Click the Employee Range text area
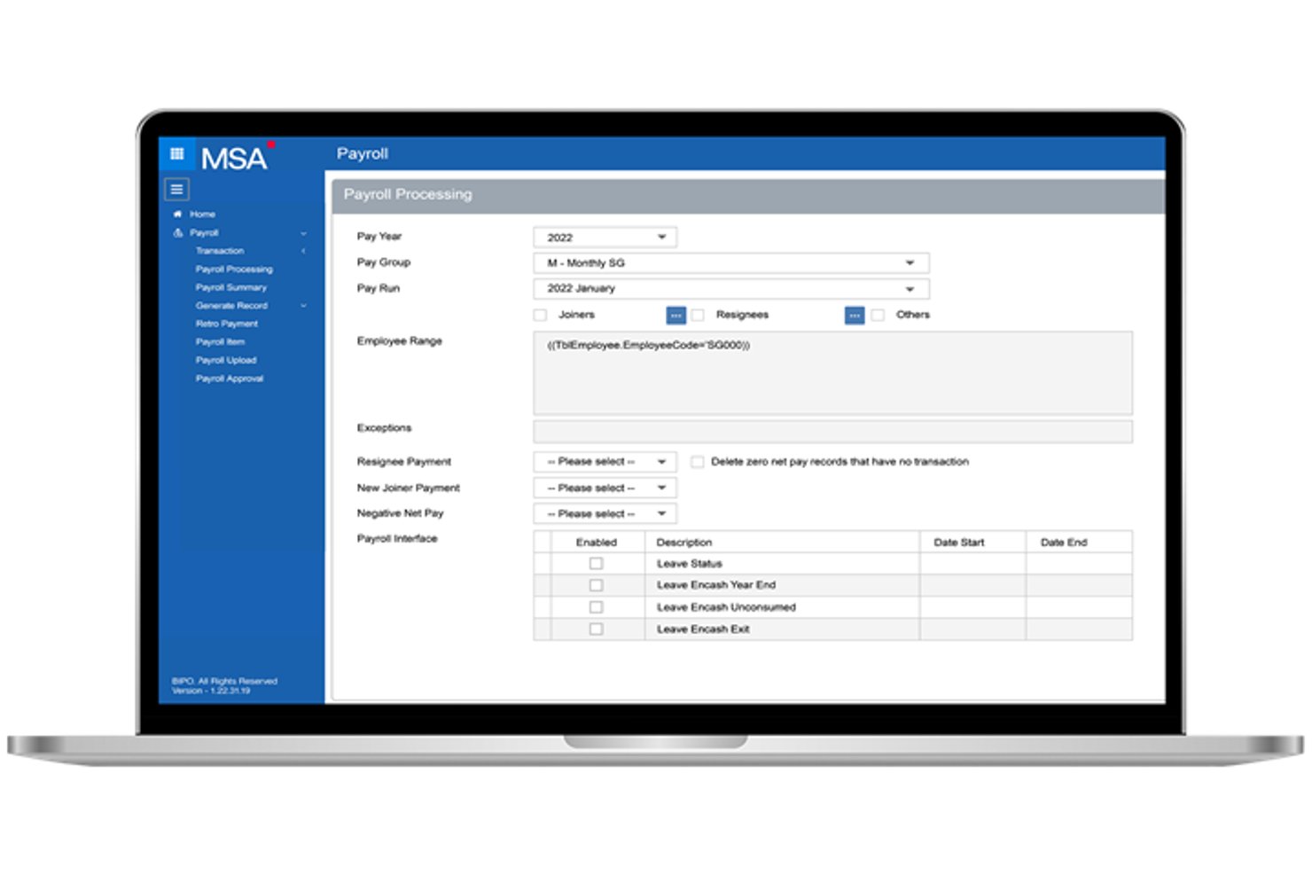This screenshot has width=1312, height=875. [832, 373]
